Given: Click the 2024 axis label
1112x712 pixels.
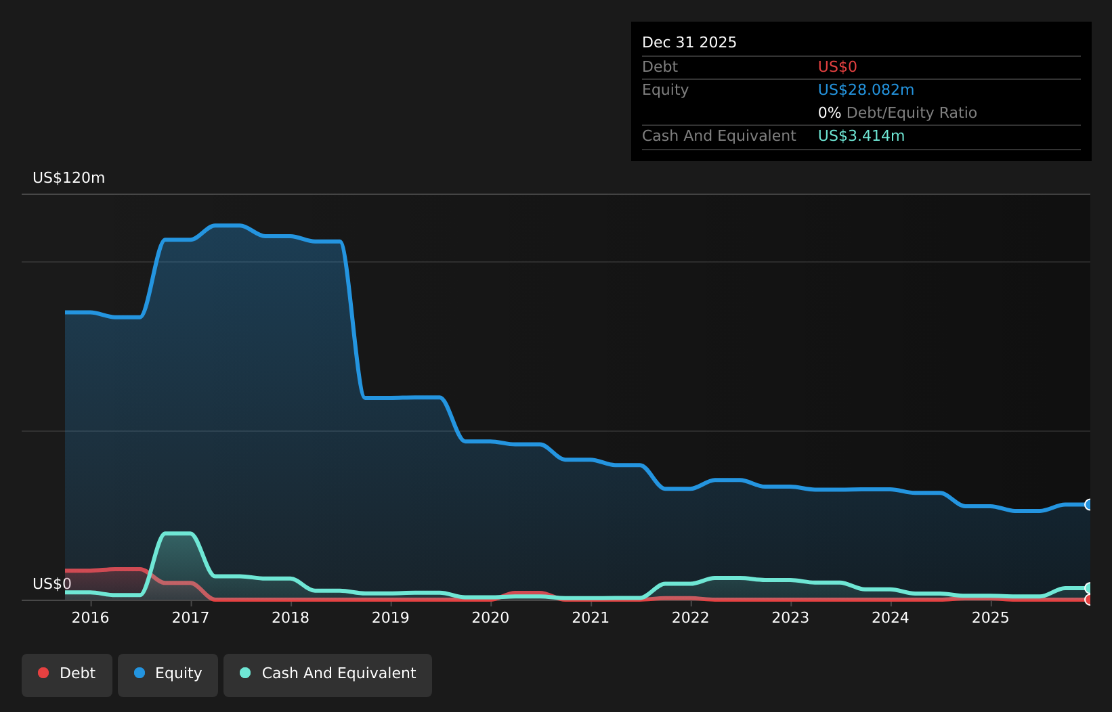Looking at the screenshot, I should coord(890,617).
